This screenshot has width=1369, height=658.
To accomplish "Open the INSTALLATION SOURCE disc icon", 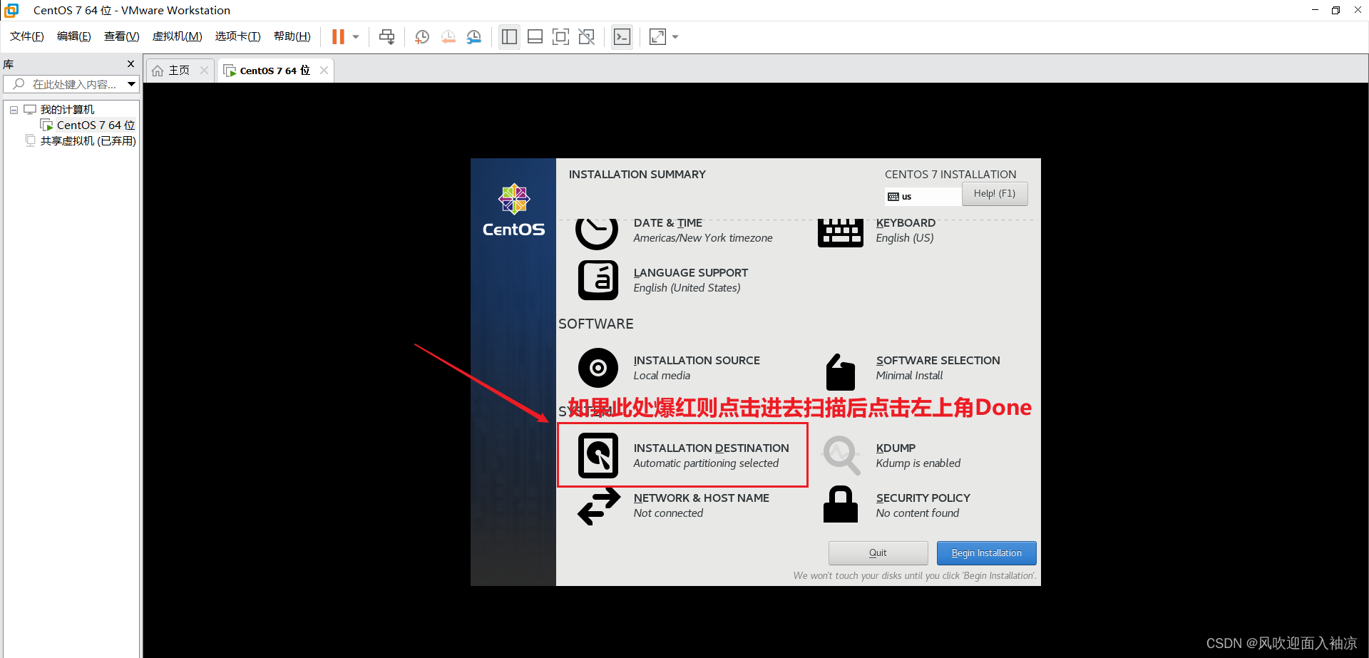I will tap(598, 368).
